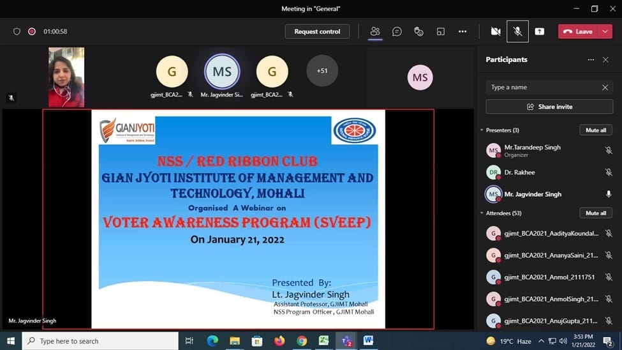Expand hidden system tray icons chevron
Screen dimensions: 622x350
point(541,341)
